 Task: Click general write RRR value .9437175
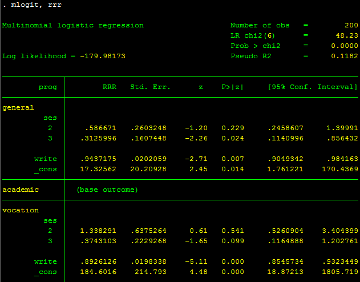tap(98, 159)
